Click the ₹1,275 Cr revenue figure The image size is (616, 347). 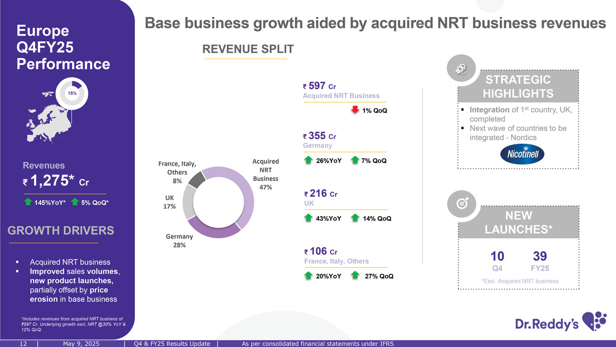tap(56, 182)
